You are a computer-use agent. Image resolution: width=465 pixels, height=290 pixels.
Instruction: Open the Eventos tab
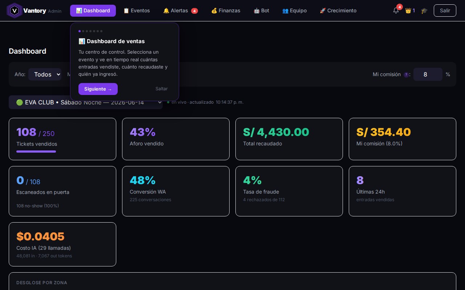tap(137, 11)
